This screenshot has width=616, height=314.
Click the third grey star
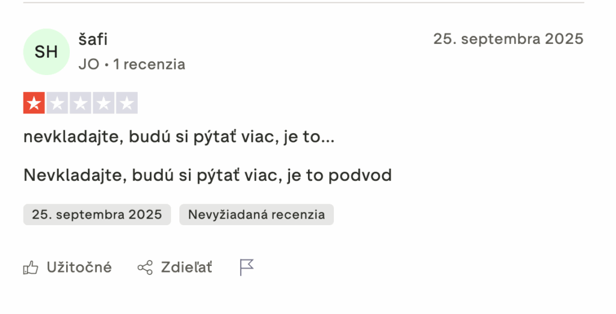point(80,103)
